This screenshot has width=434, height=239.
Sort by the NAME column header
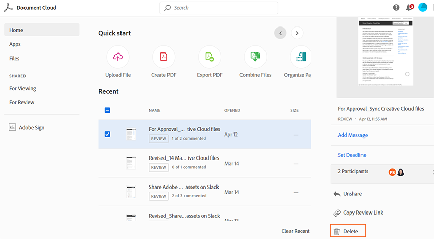point(154,110)
